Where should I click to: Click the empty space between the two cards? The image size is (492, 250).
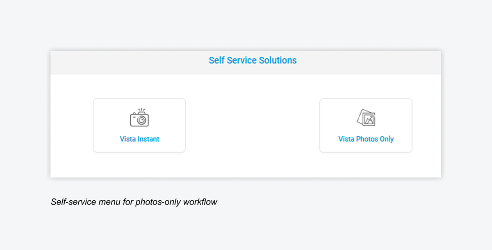pyautogui.click(x=253, y=125)
